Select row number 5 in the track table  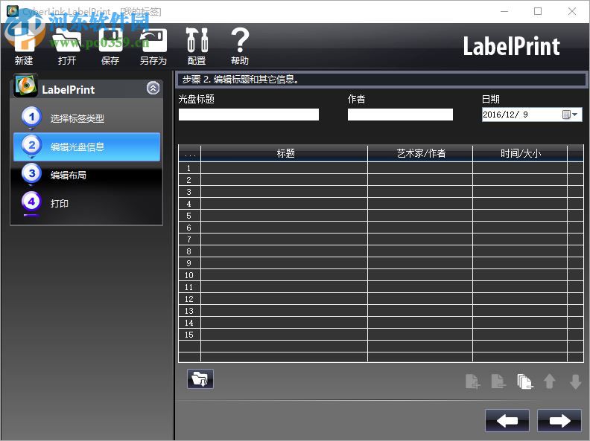pos(189,216)
